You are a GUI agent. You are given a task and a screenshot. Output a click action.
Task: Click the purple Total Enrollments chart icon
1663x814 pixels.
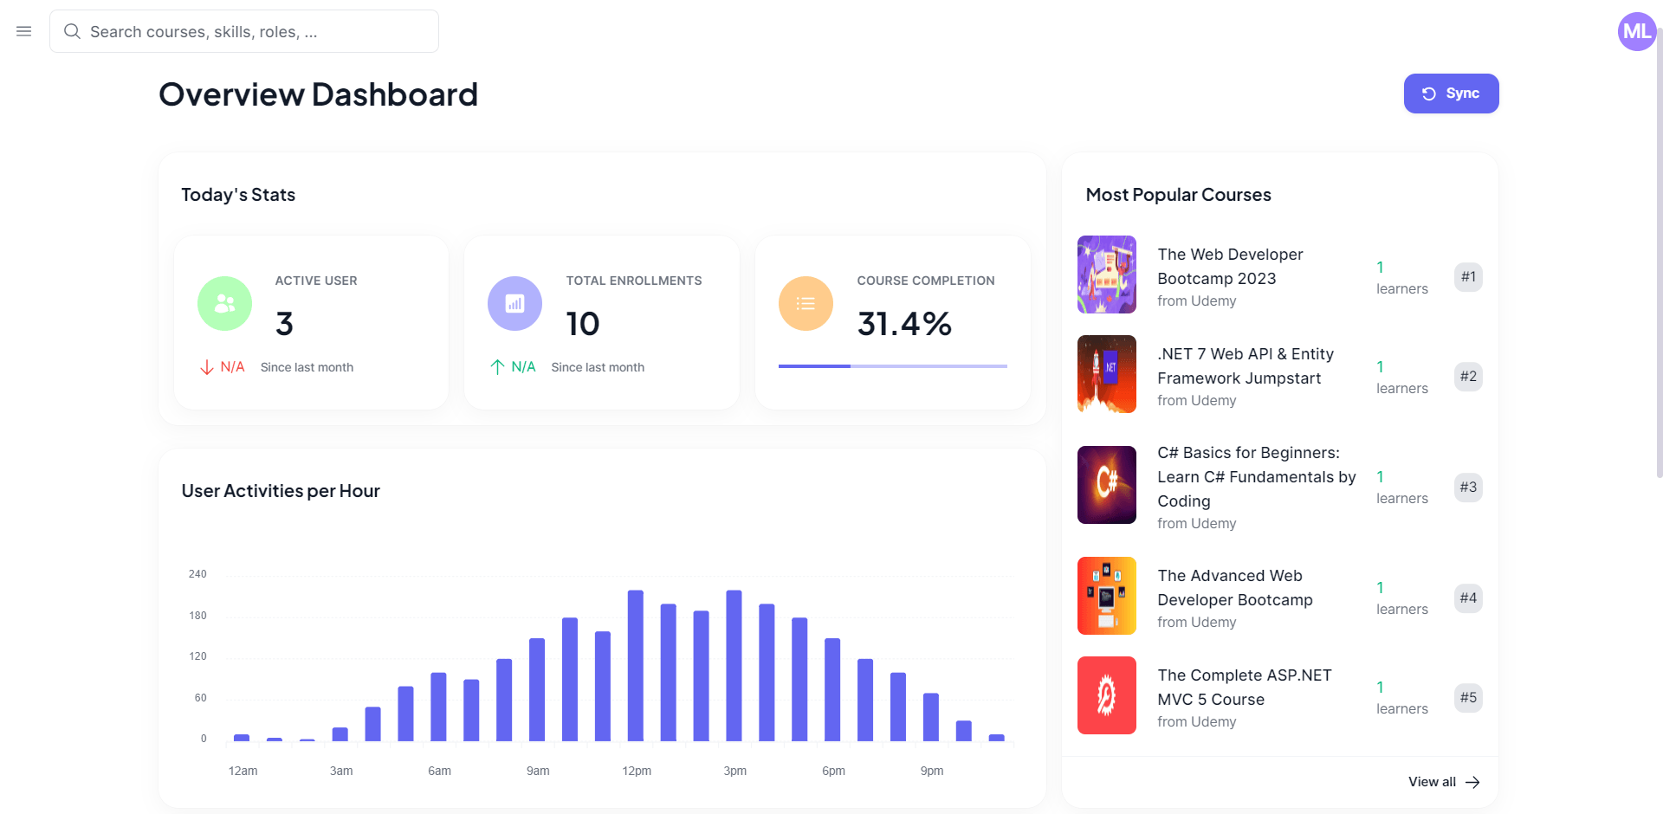coord(515,303)
